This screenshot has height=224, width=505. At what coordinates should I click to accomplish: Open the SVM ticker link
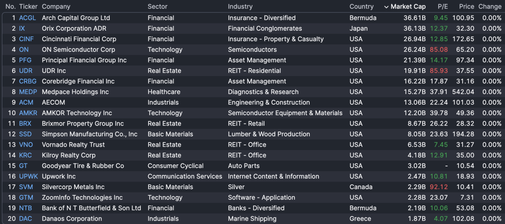pyautogui.click(x=26, y=187)
